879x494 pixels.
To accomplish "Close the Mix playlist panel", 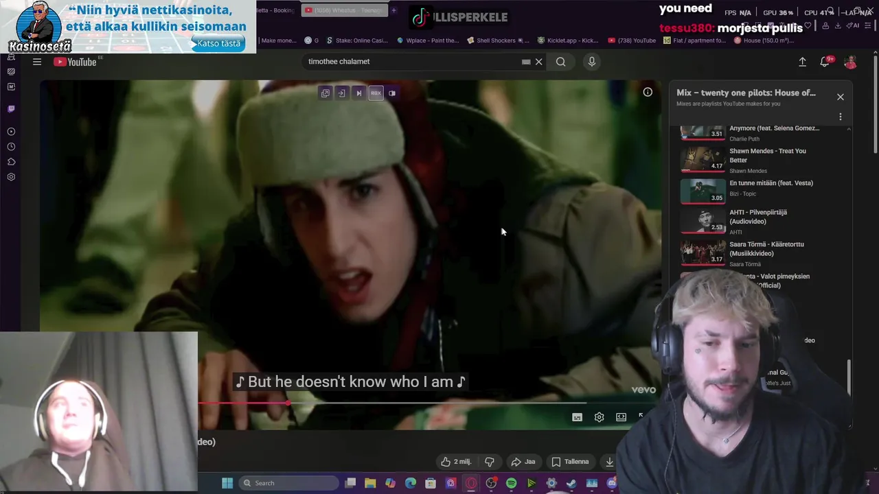I will click(x=841, y=97).
